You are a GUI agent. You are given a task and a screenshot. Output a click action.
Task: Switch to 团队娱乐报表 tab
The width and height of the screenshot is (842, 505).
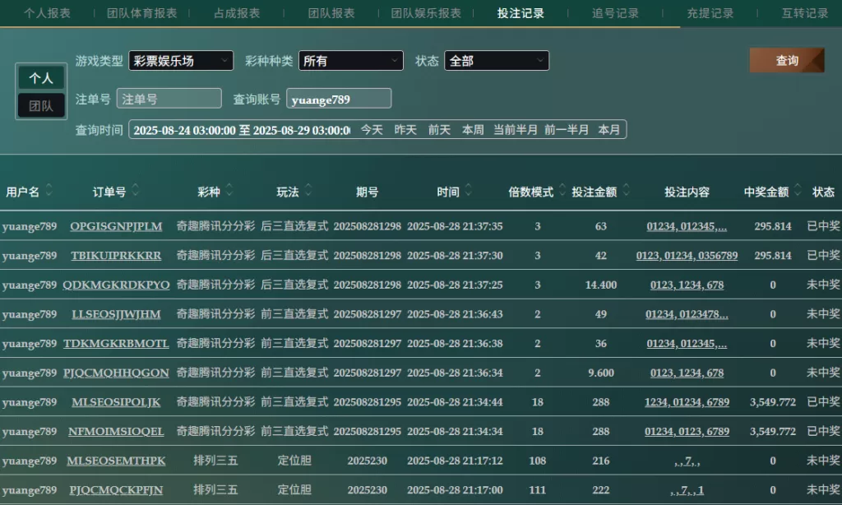tap(426, 13)
